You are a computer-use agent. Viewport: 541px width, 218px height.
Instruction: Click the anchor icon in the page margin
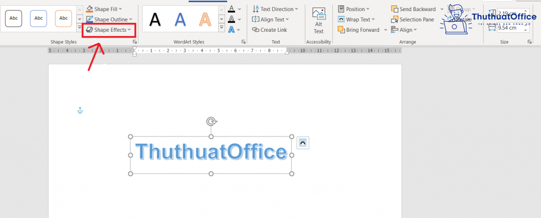(80, 111)
